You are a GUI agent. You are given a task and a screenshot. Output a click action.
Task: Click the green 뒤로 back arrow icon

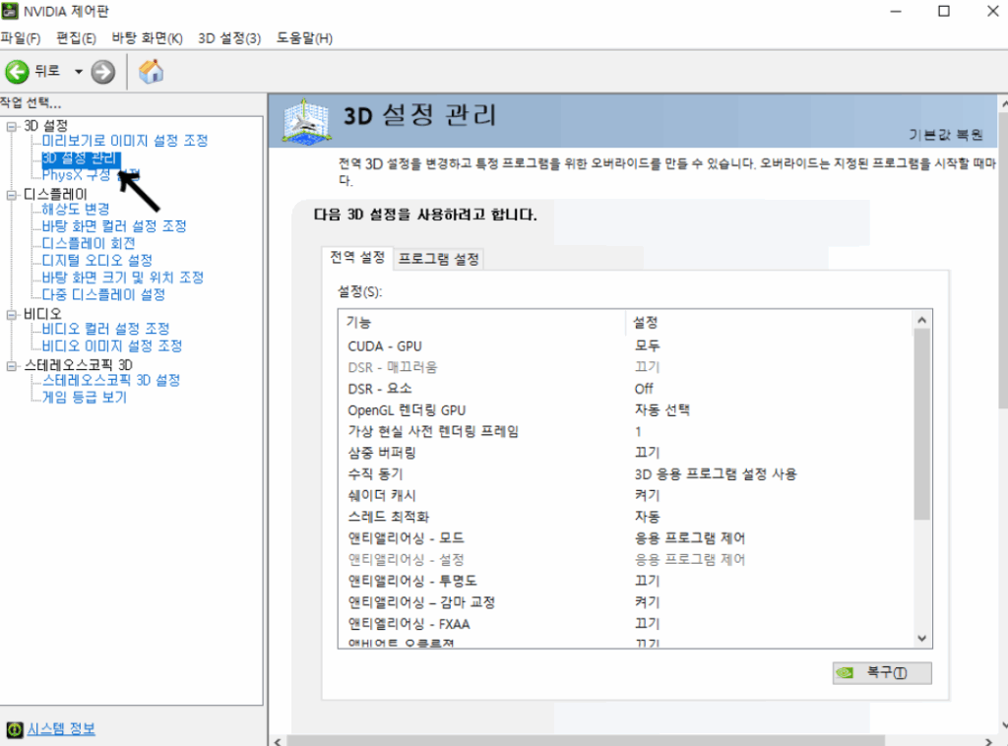click(x=18, y=71)
